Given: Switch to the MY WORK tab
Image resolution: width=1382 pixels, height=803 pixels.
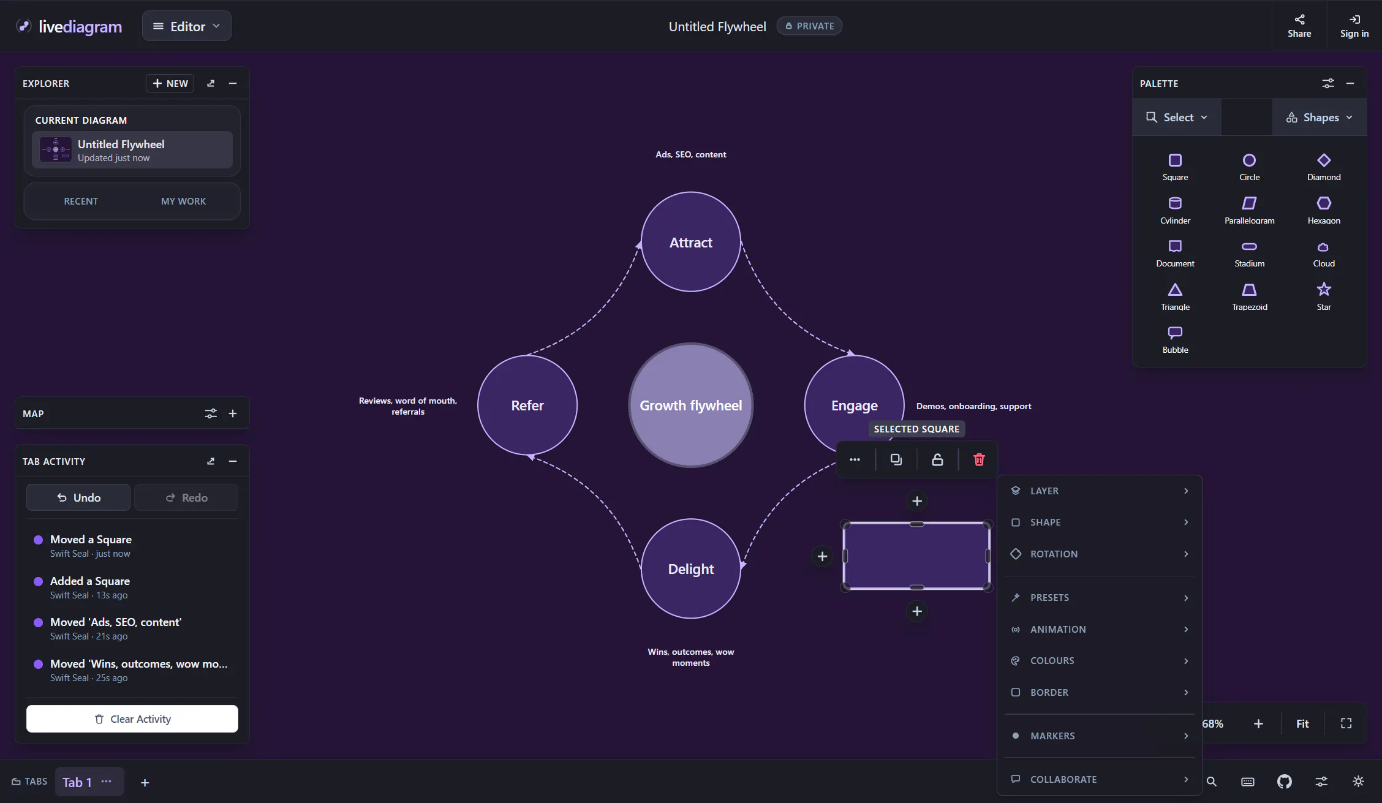Looking at the screenshot, I should 183,201.
